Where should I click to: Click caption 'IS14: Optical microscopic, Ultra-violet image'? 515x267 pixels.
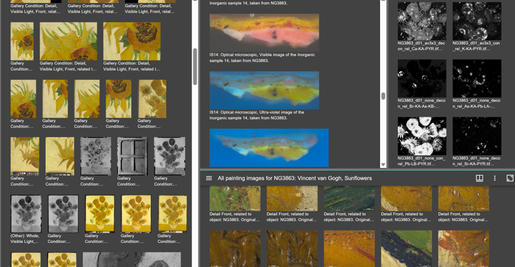(257, 115)
